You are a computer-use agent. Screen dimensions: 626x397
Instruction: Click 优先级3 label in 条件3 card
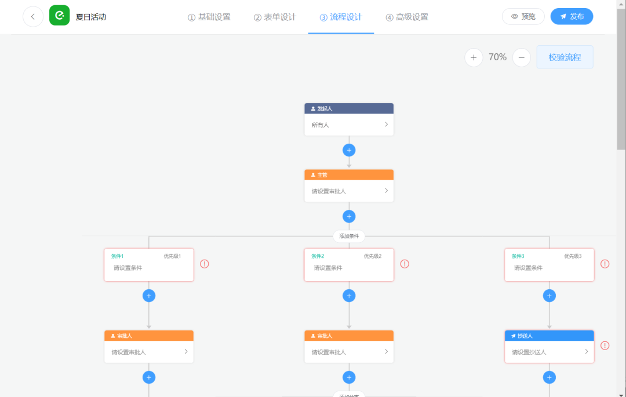(573, 256)
